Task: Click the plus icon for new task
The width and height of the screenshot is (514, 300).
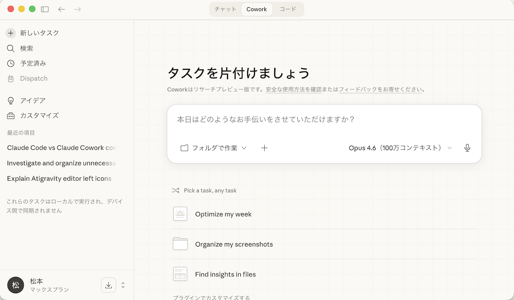Action: coord(11,33)
